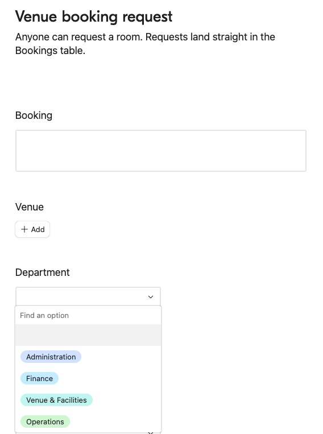Click the partially hidden chevron below Operations
This screenshot has height=434, width=323.
[x=151, y=433]
